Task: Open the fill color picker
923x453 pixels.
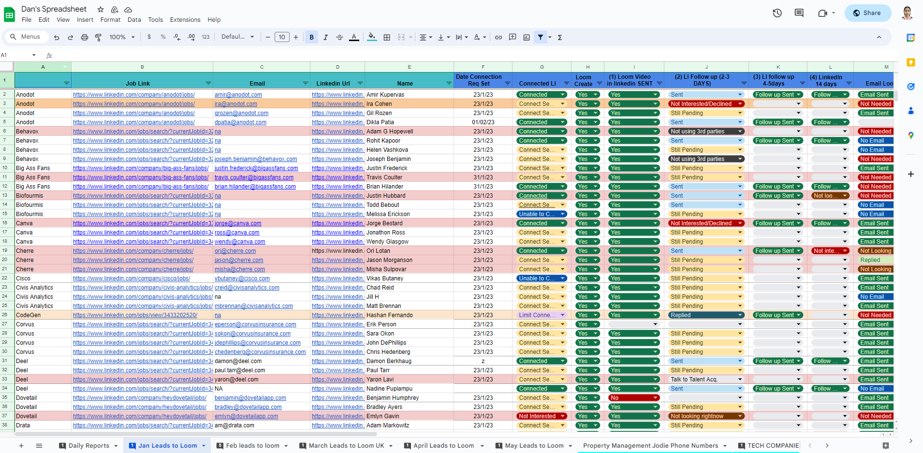Action: [371, 37]
